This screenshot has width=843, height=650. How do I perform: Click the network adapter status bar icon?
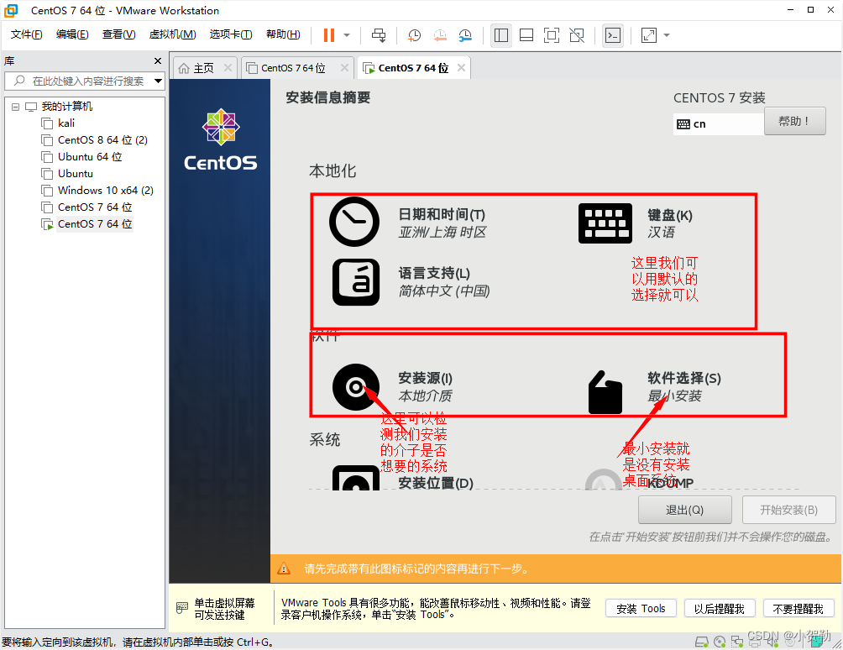(737, 642)
